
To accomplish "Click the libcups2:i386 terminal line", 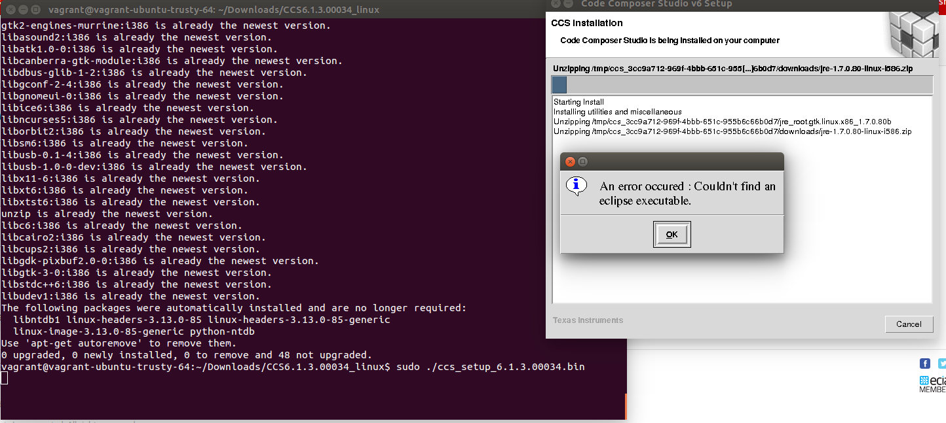I will click(130, 249).
